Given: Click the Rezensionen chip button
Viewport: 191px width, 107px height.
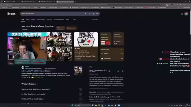Looking at the screenshot, I should (x=71, y=28).
